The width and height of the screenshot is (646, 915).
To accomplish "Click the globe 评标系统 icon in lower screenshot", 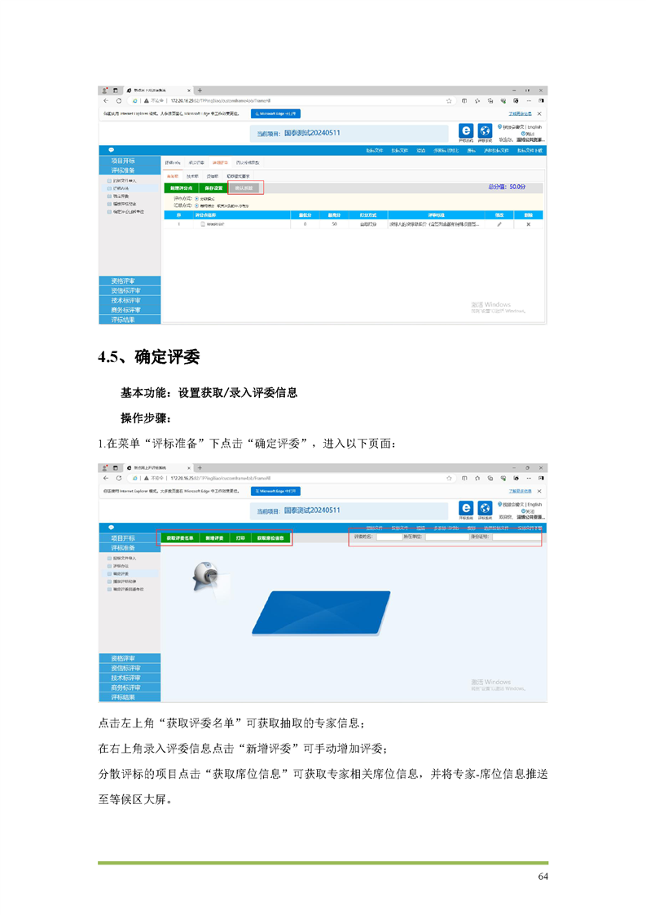I will [485, 507].
